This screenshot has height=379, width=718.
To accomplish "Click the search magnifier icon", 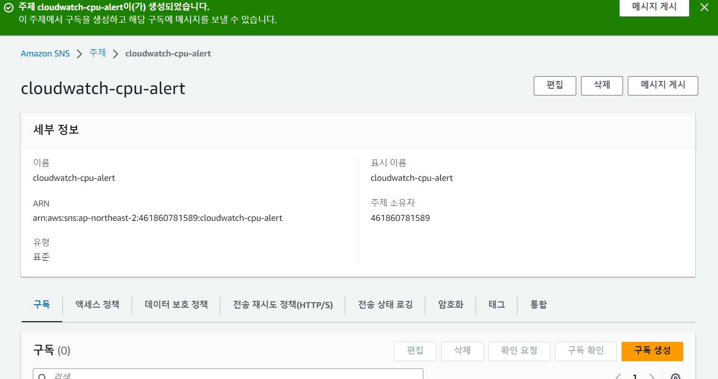I will coord(42,376).
